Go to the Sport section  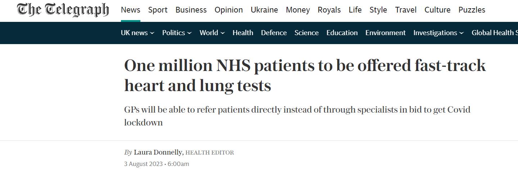(x=158, y=10)
